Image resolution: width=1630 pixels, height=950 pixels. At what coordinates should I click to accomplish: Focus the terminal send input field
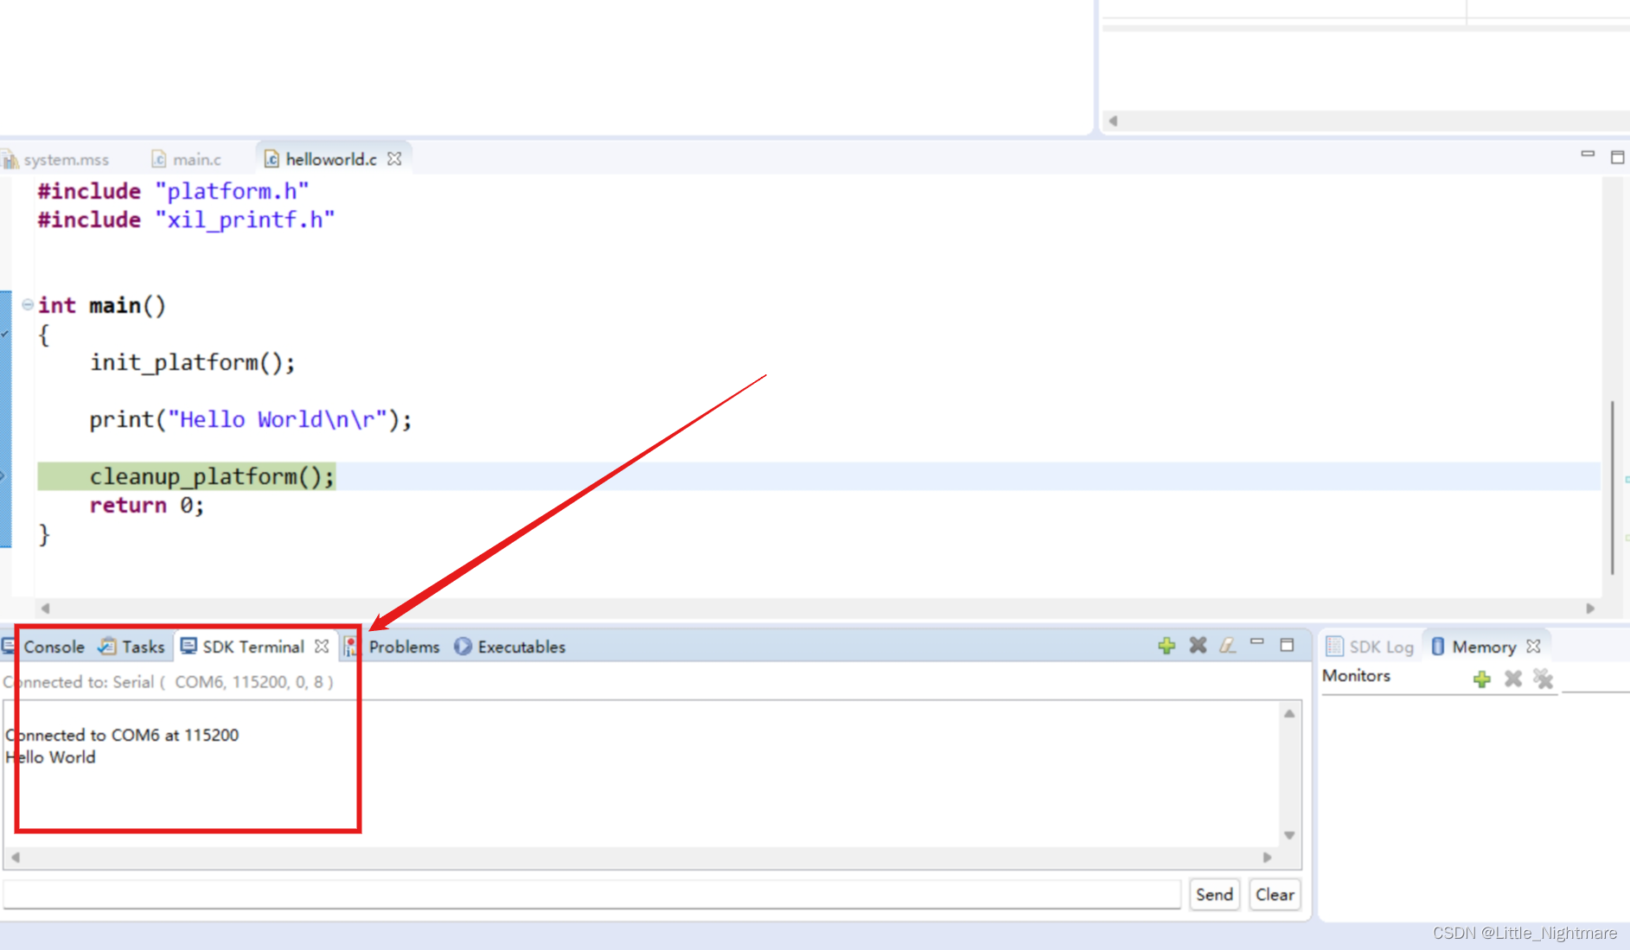tap(591, 895)
